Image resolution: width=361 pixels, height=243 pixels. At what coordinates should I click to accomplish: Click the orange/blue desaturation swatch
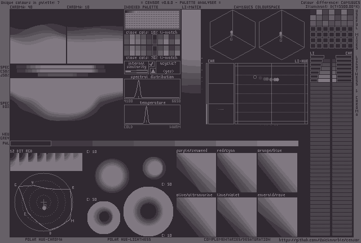[278, 173]
